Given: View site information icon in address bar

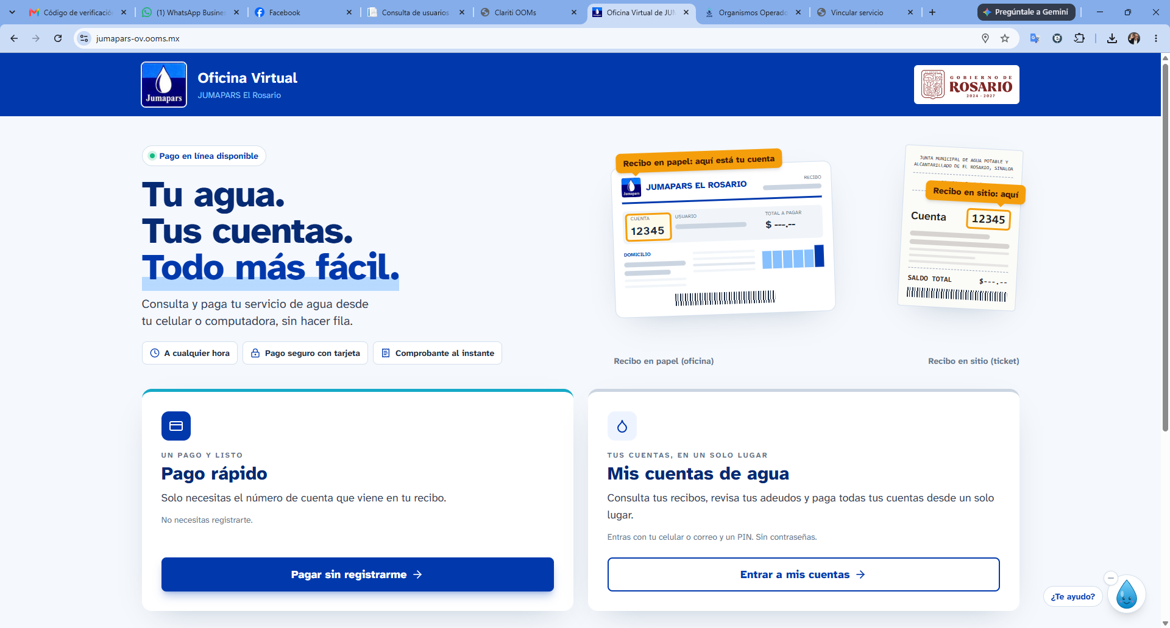Looking at the screenshot, I should tap(85, 38).
